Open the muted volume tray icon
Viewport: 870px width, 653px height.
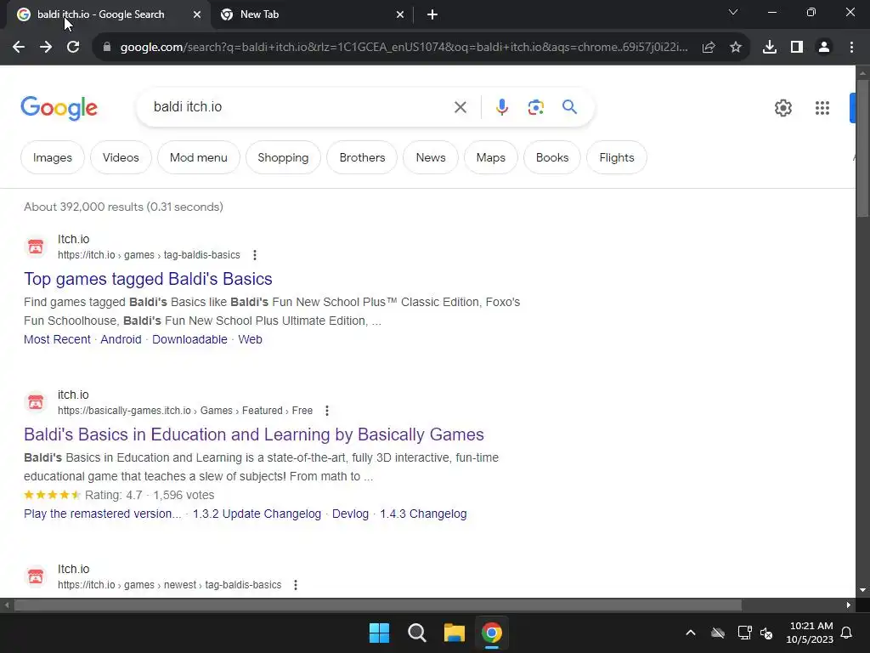coord(766,633)
